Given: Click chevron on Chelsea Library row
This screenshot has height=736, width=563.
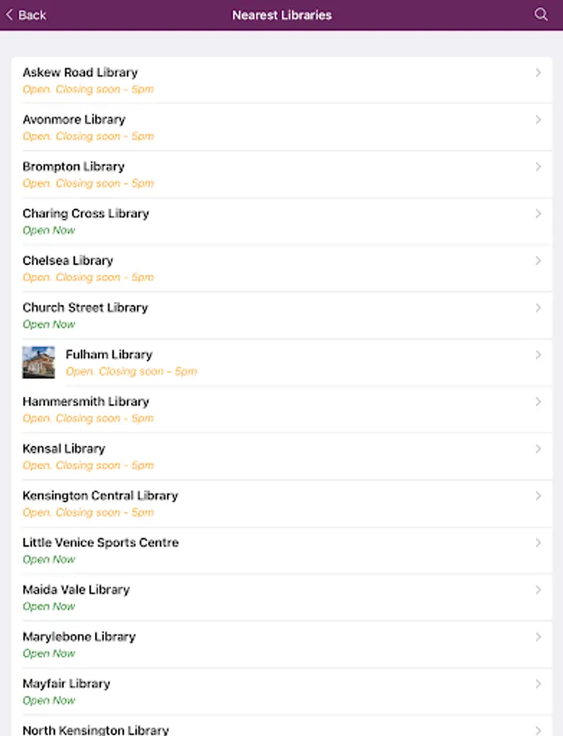Looking at the screenshot, I should tap(538, 261).
